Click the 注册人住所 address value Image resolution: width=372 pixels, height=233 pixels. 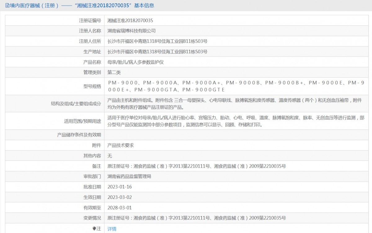[157, 41]
